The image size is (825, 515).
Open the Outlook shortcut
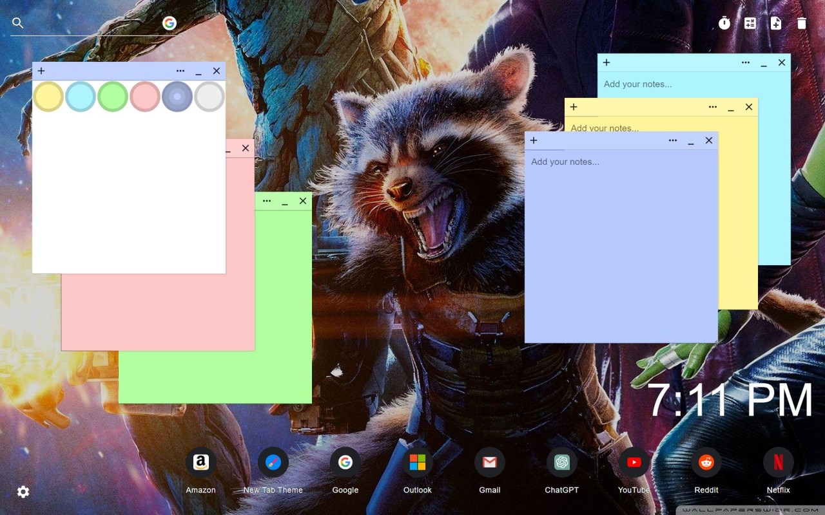(x=418, y=462)
